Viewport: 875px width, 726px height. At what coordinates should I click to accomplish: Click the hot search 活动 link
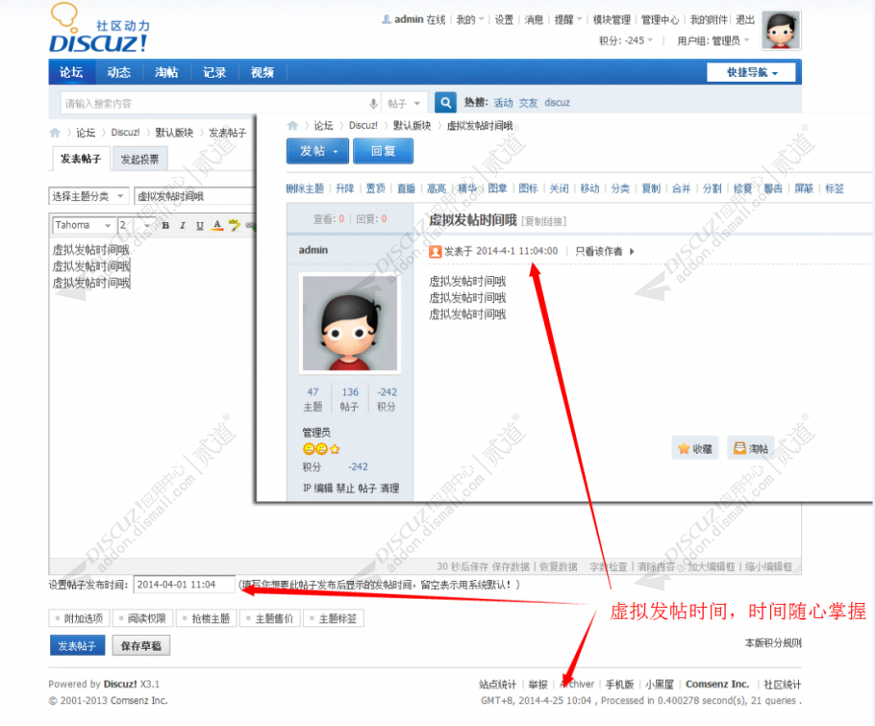(503, 103)
